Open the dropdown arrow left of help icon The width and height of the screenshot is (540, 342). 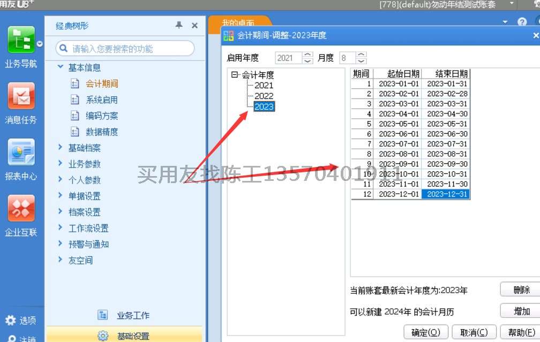505,22
